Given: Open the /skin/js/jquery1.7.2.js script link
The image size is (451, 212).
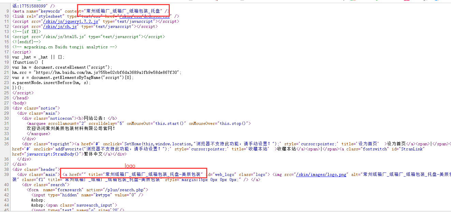Looking at the screenshot, I should pyautogui.click(x=71, y=21).
